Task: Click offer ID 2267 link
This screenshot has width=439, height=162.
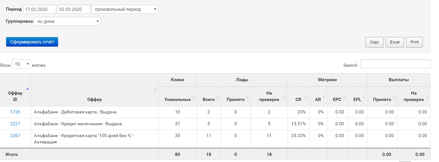Action: click(15, 135)
